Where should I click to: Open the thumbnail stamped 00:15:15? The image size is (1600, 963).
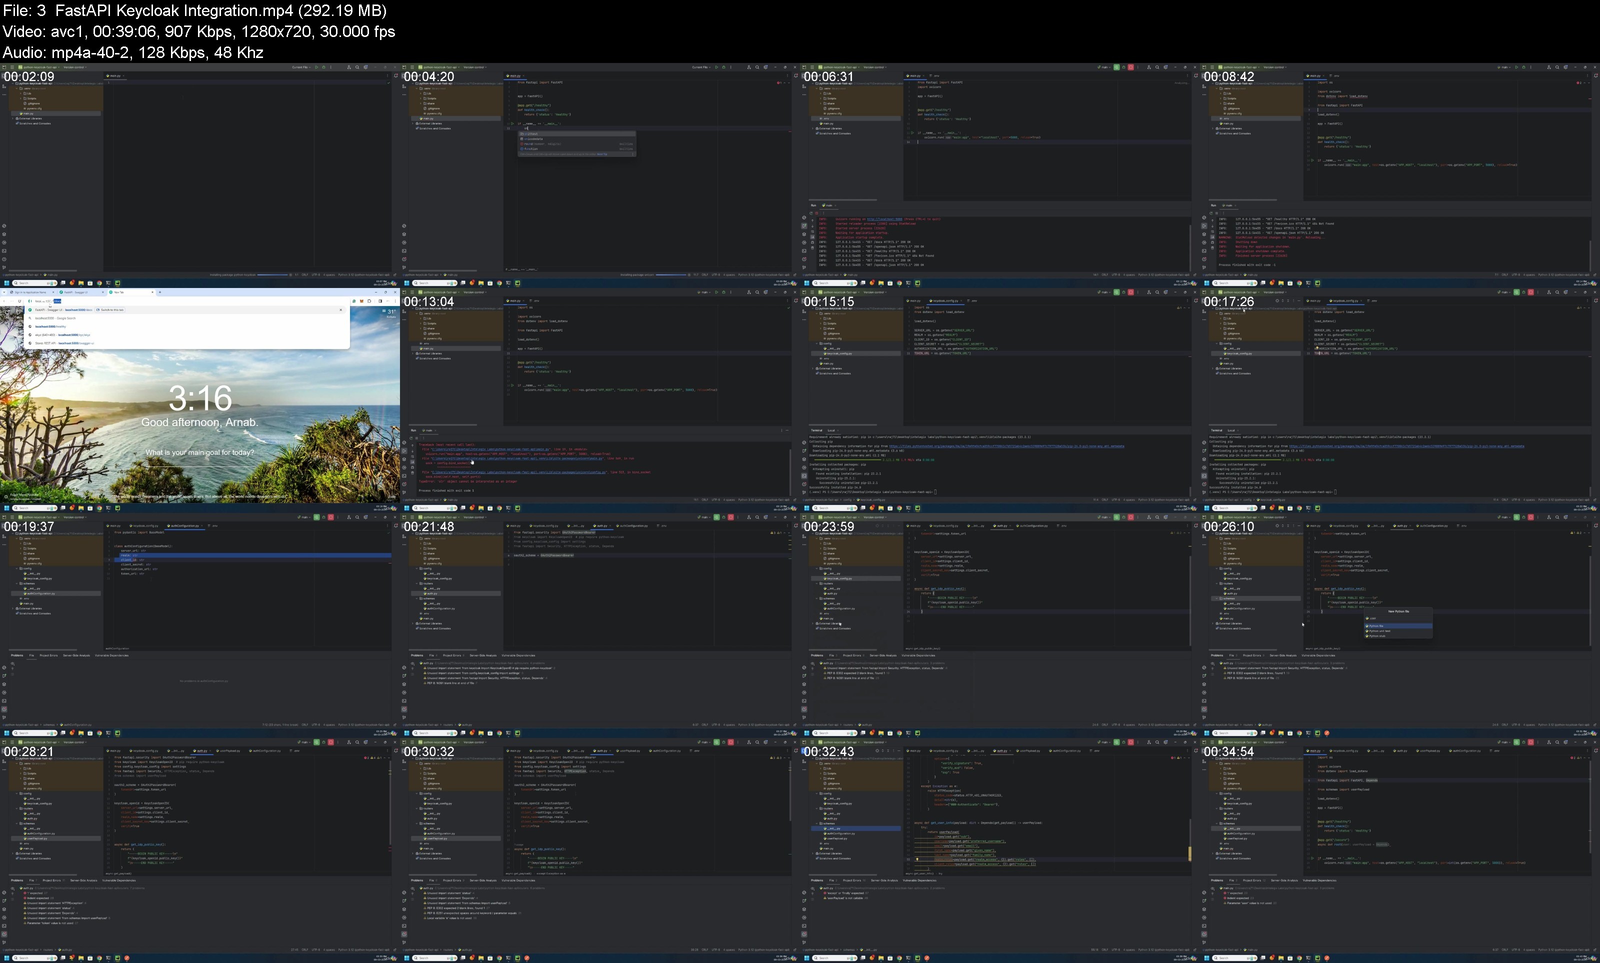tap(1000, 400)
